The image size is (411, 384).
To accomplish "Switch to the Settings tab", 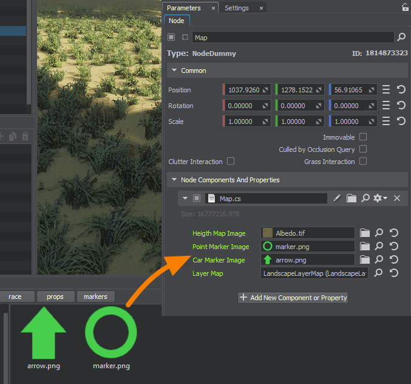I will (236, 8).
